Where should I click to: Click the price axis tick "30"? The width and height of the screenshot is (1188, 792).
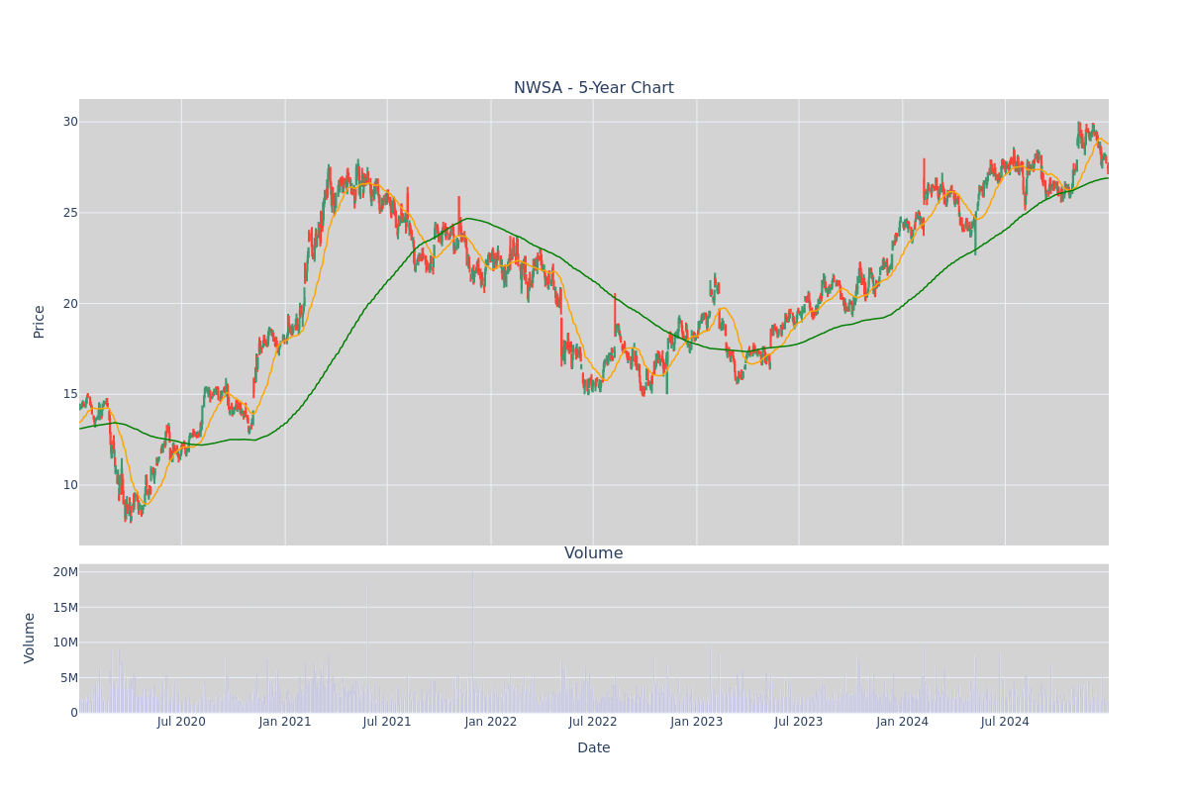70,122
